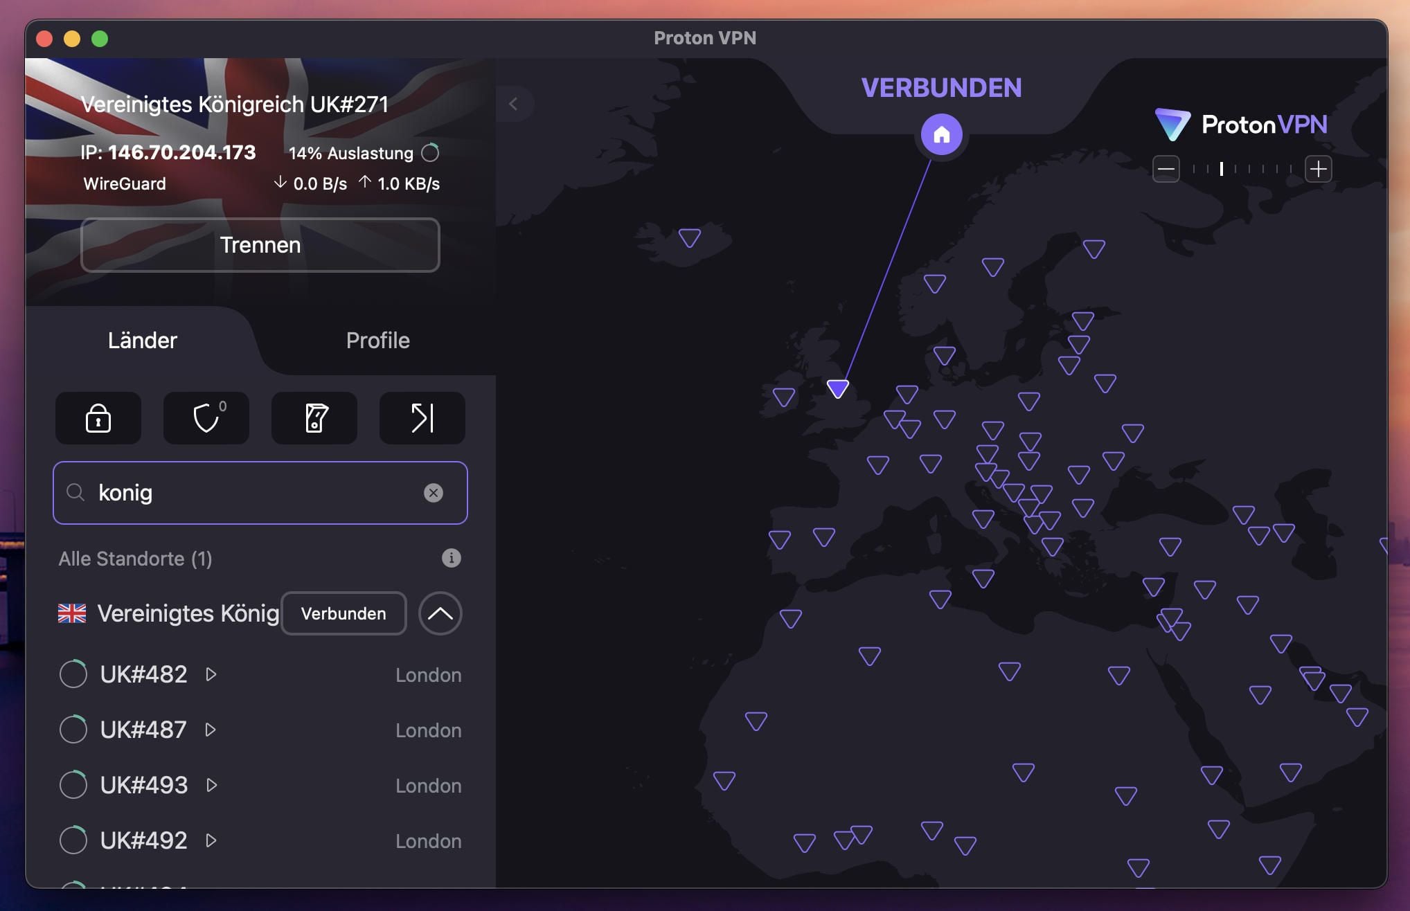Click the Trennen button to disconnect
This screenshot has height=911, width=1410.
[x=260, y=245]
